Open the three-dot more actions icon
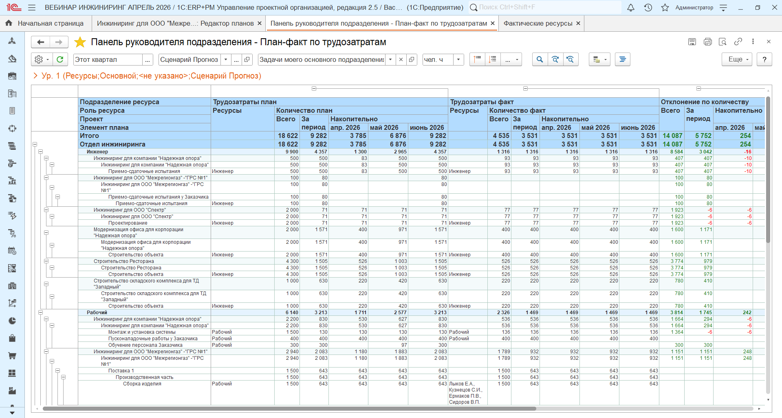The image size is (782, 418). tap(753, 42)
